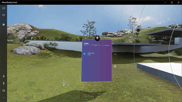
Task: Select the user avatar above the Start panel
Action: [x=97, y=38]
